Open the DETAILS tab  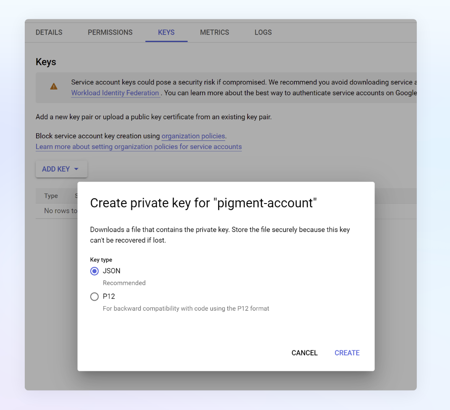(49, 32)
